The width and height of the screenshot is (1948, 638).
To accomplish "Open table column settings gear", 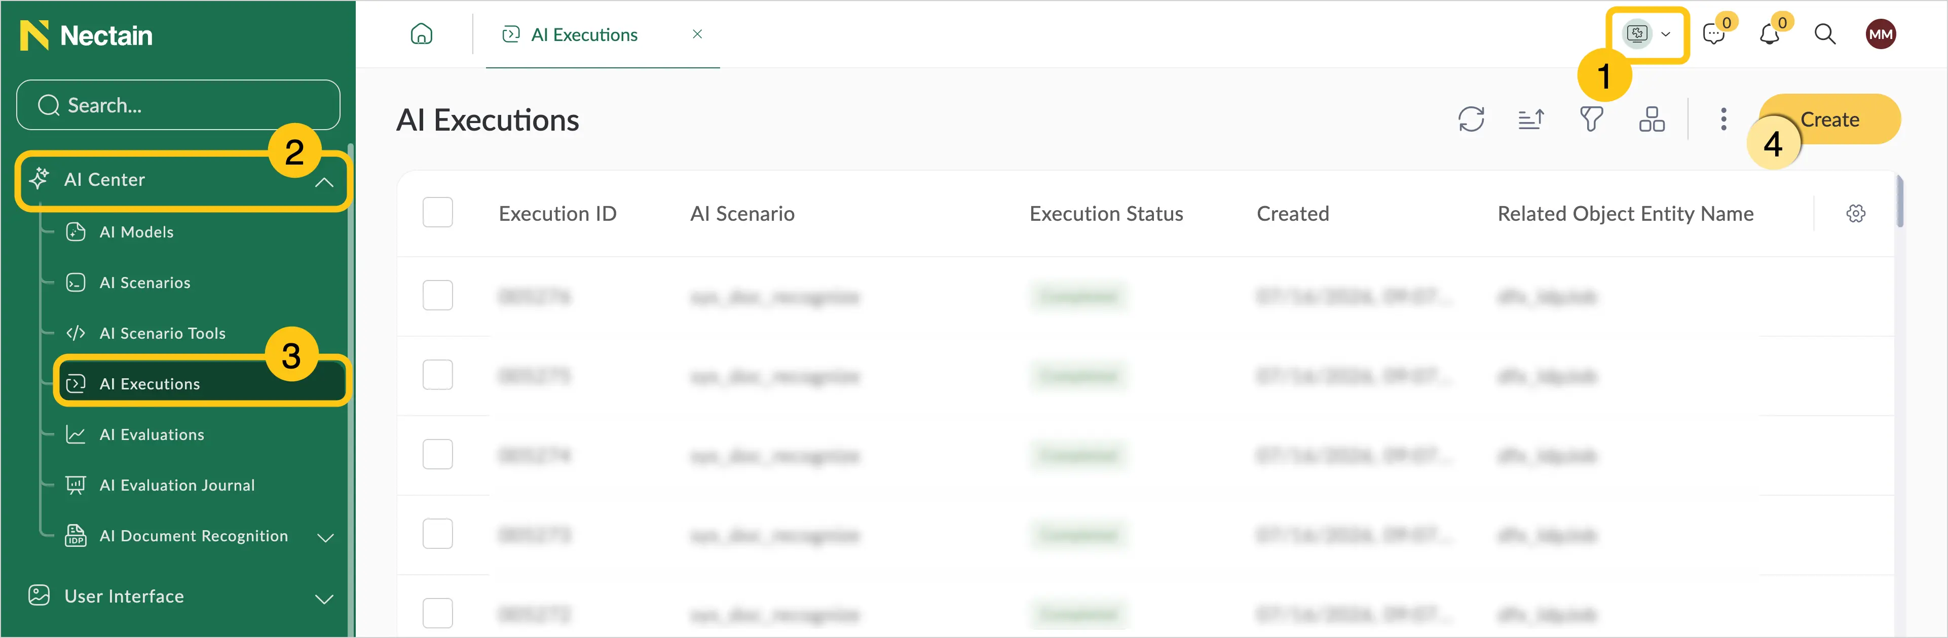I will 1855,214.
